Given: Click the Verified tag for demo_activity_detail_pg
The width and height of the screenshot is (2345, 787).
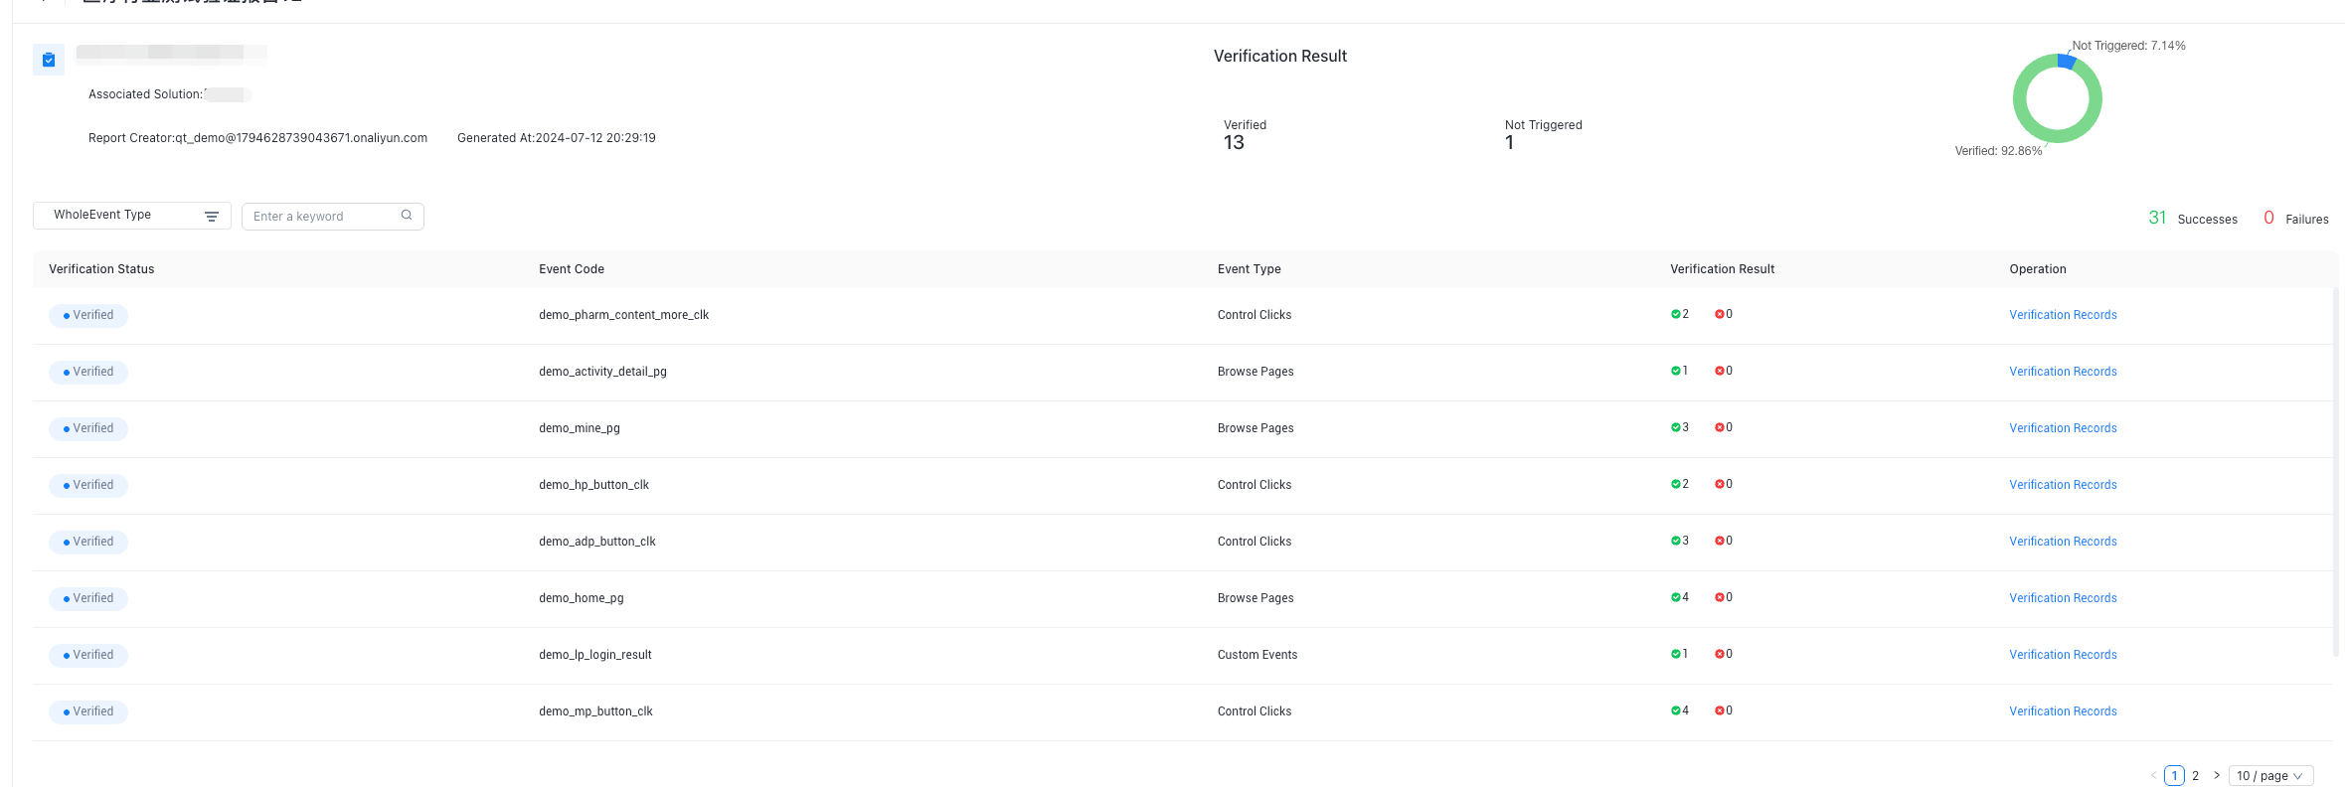Looking at the screenshot, I should (x=88, y=372).
